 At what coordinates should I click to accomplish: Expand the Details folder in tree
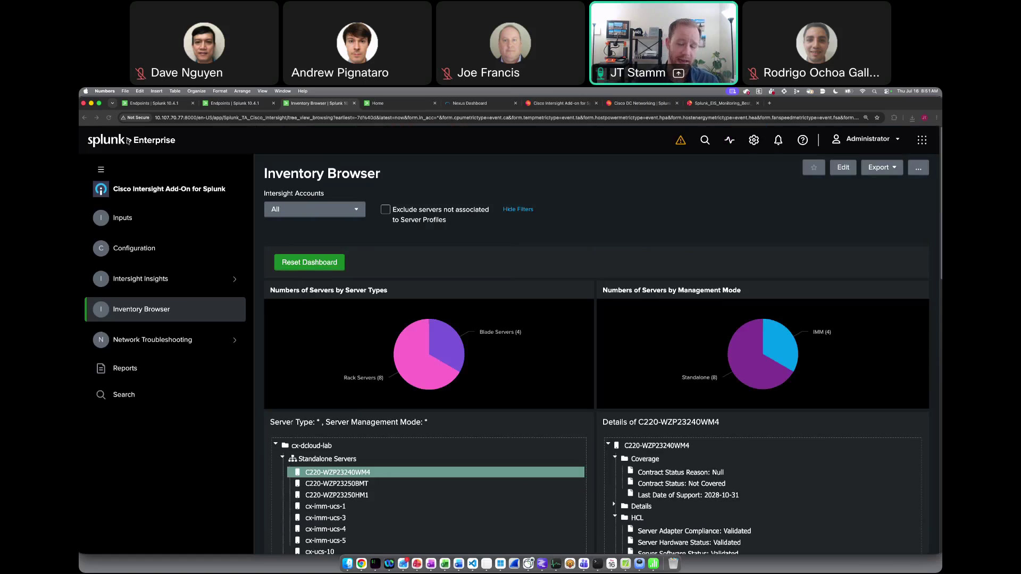pos(614,504)
